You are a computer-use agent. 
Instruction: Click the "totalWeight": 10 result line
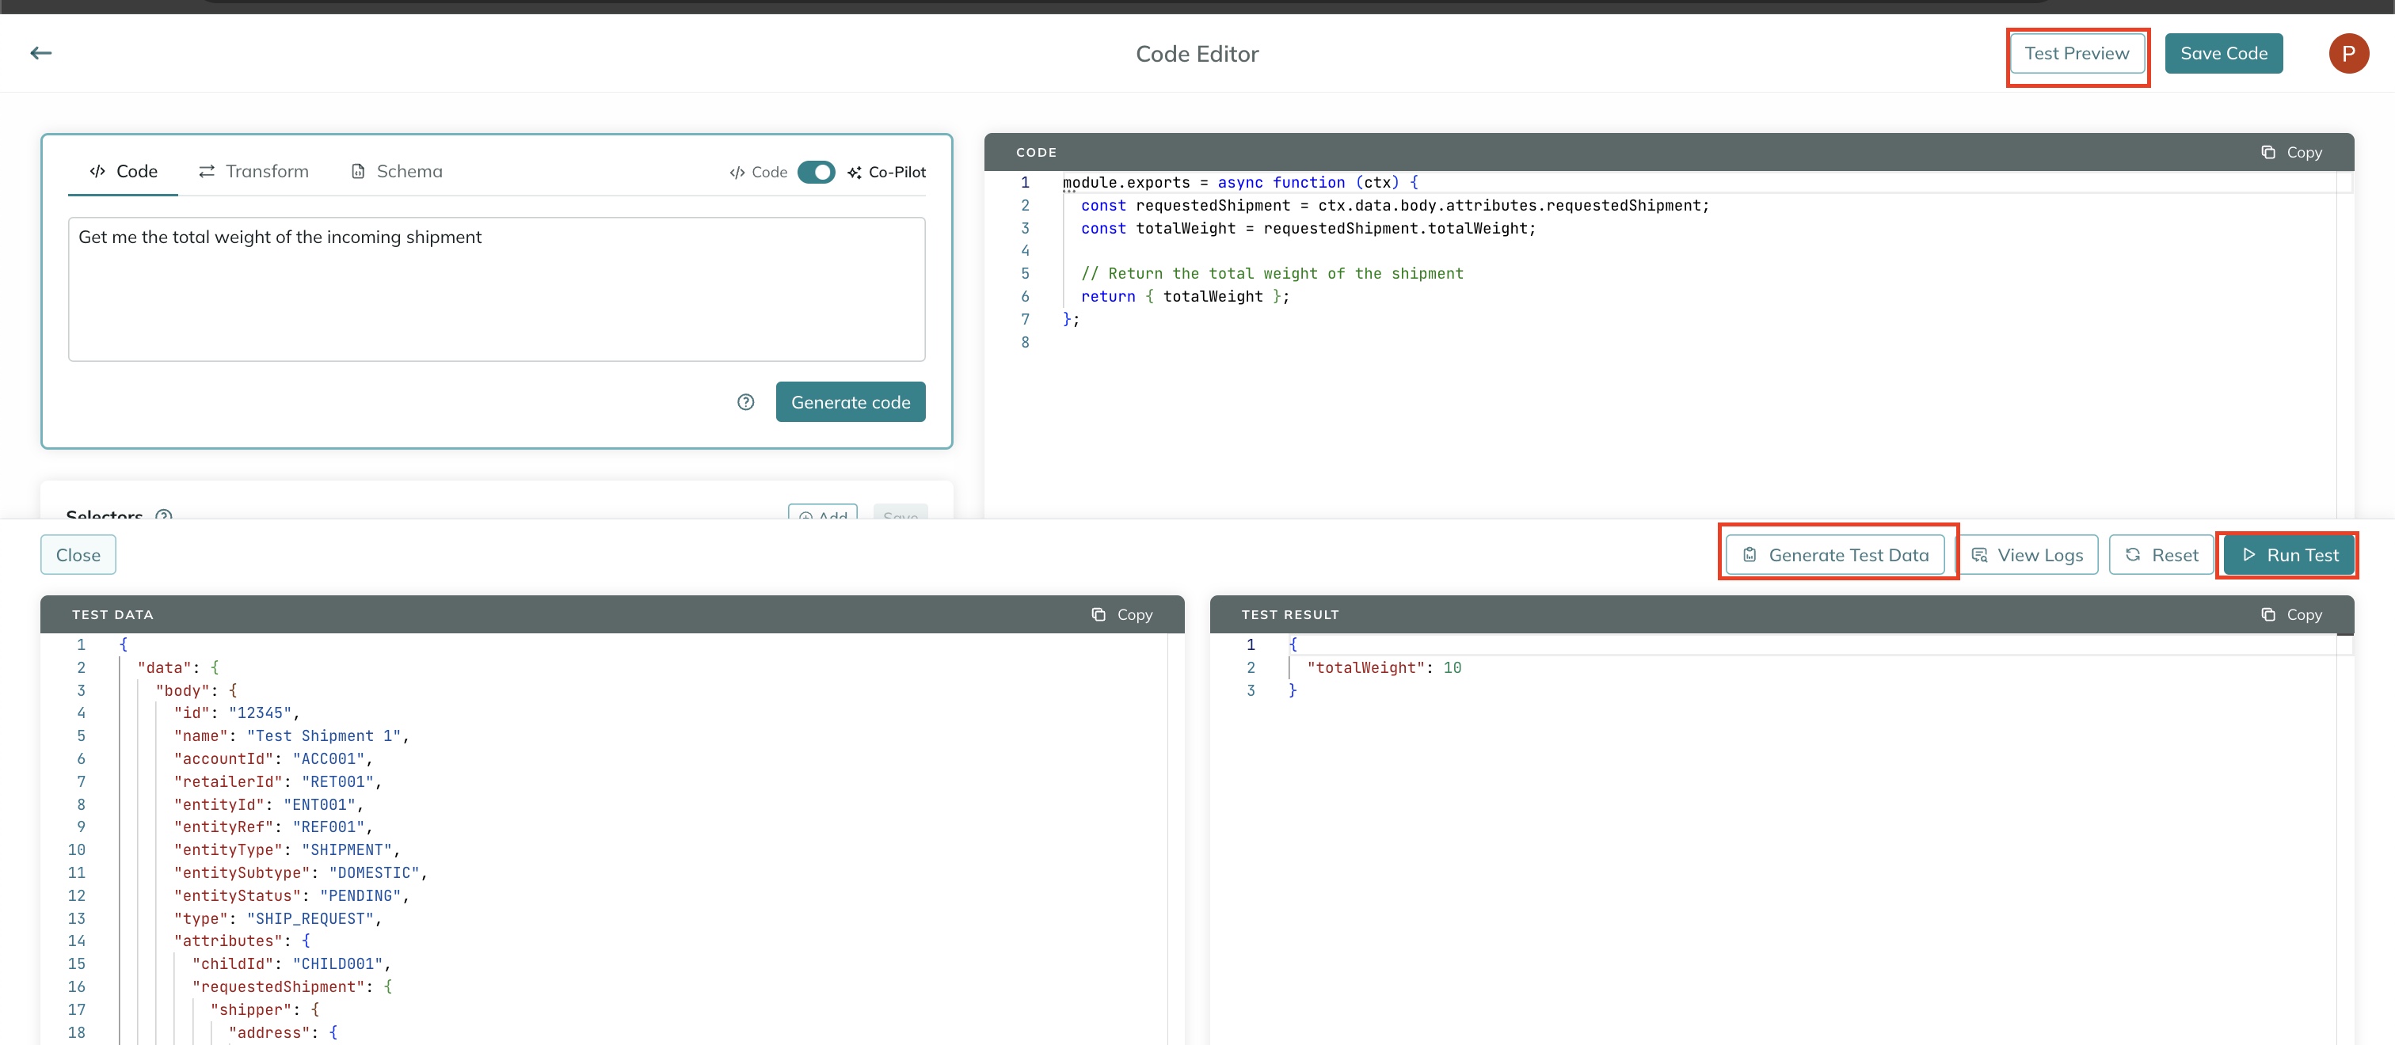(1384, 667)
